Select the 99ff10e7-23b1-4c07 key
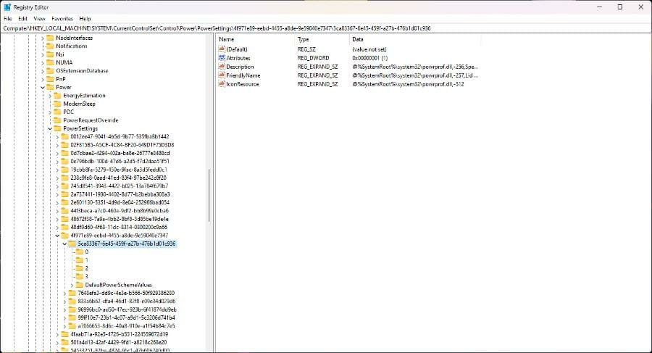The width and height of the screenshot is (652, 353). (x=126, y=317)
